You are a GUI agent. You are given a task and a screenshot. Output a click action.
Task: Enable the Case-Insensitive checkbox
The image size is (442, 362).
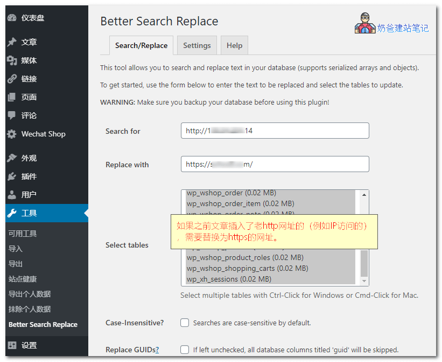coord(185,323)
